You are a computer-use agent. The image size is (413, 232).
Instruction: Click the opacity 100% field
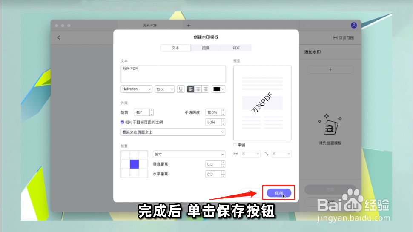[213, 112]
